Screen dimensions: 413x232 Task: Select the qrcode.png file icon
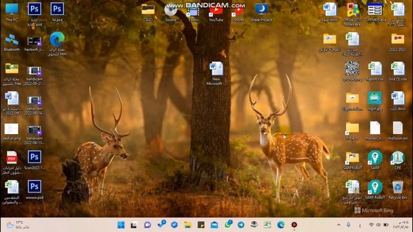tap(352, 71)
